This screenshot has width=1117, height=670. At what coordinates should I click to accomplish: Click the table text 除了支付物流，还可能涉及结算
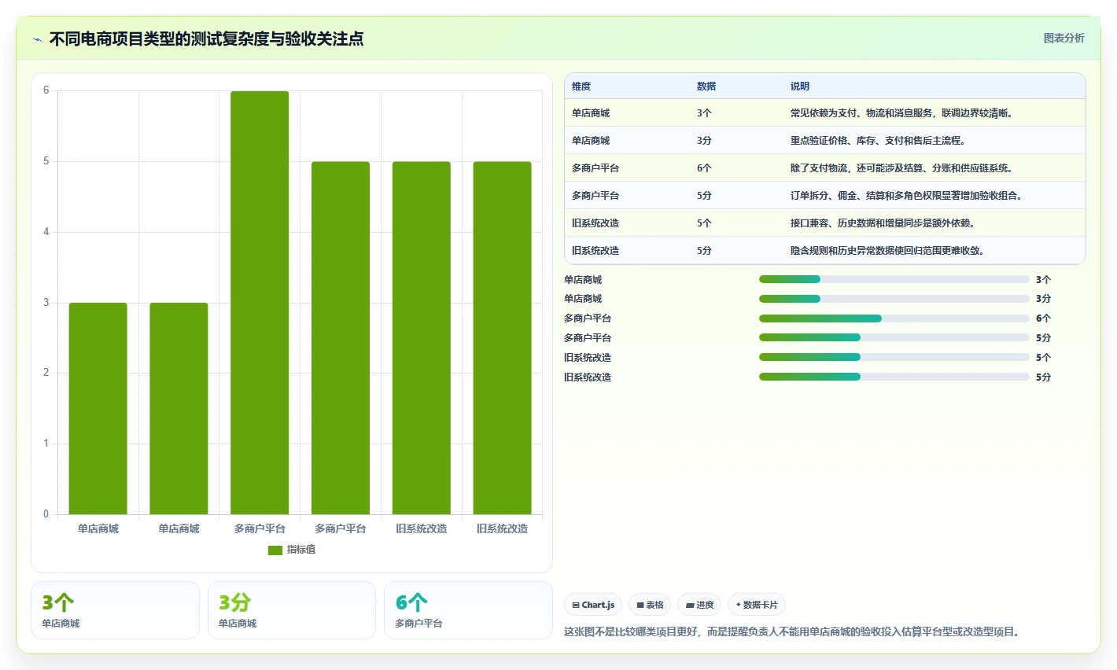click(x=856, y=168)
